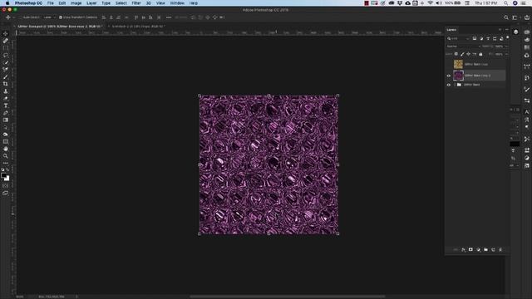532x299 pixels.
Task: Open the Character panel icon in the dock
Action: tap(526, 112)
